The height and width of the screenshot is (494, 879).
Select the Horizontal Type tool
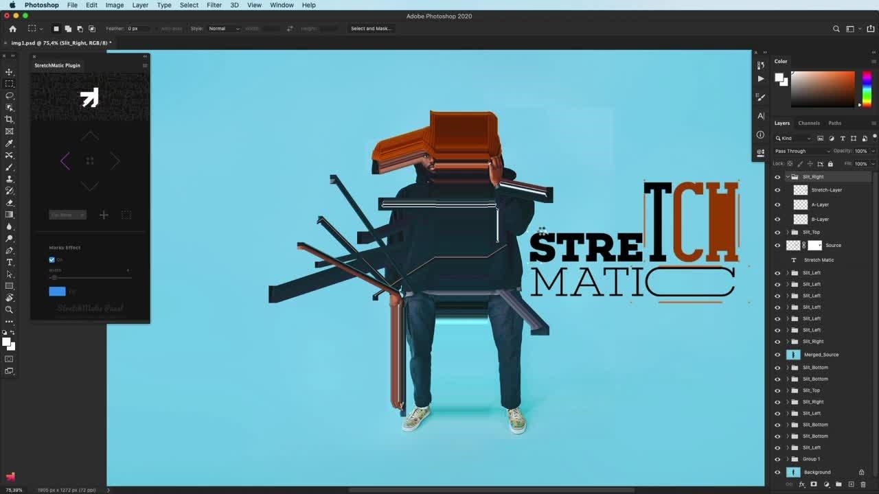[x=9, y=262]
